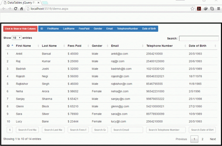
Task: Sort table by Gender header
Action: pos(97,46)
